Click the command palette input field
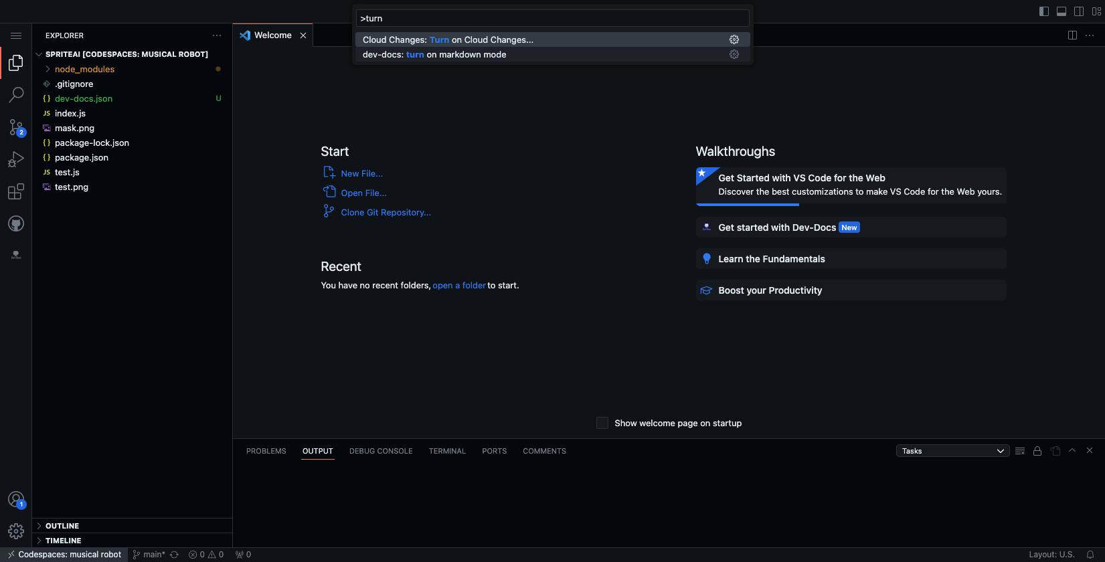This screenshot has width=1105, height=562. (552, 19)
